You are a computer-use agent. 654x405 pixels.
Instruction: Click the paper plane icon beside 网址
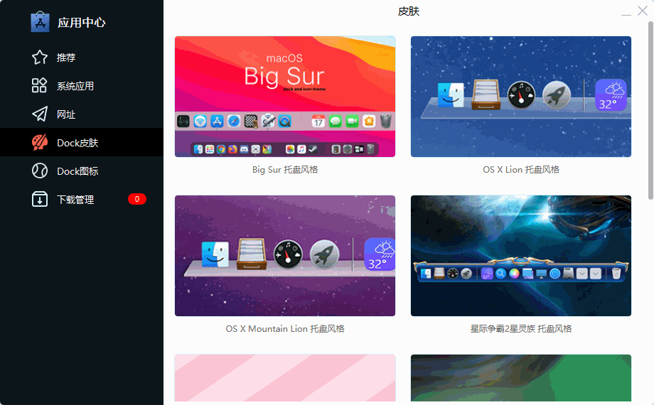pos(40,114)
